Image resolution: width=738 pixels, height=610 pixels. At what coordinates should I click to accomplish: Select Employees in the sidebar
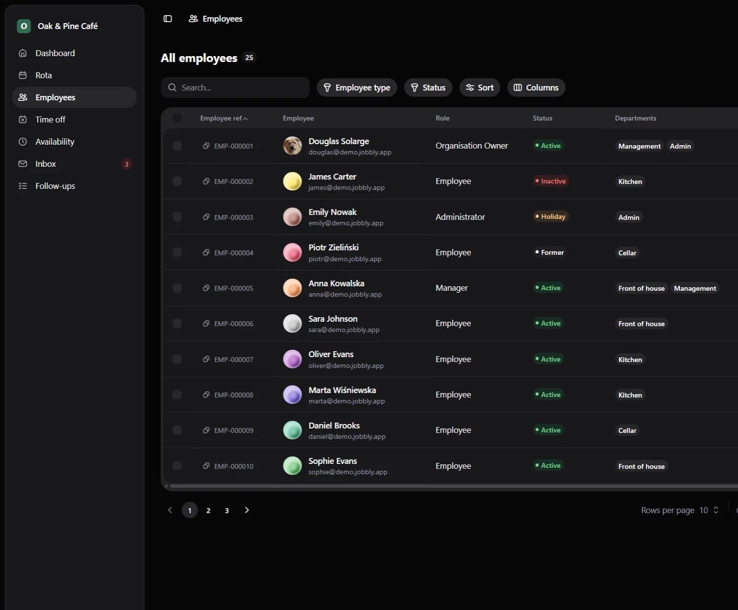coord(74,97)
